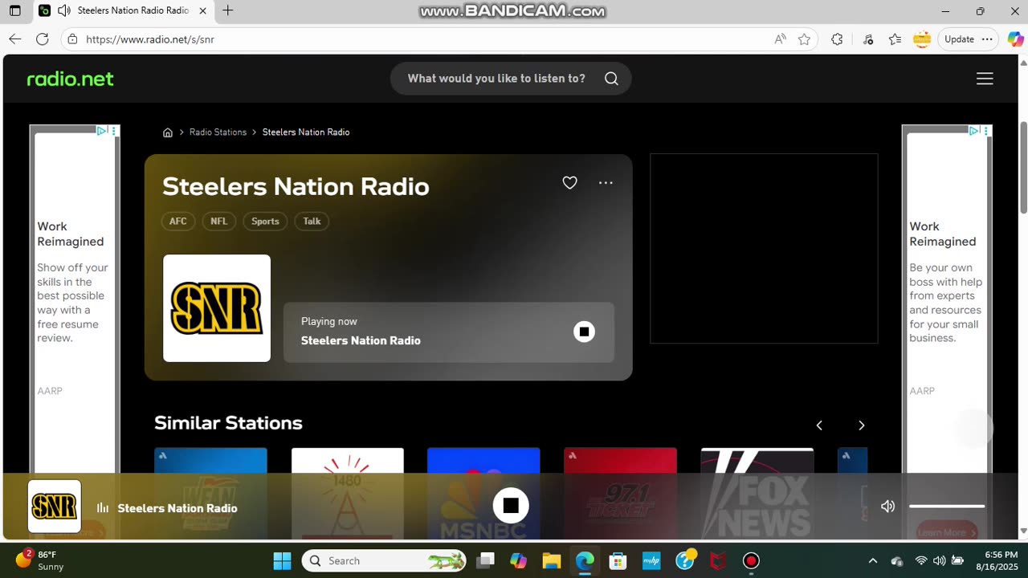Open the MSNBC similar station card
Screen dimensions: 1028x578
(483, 493)
